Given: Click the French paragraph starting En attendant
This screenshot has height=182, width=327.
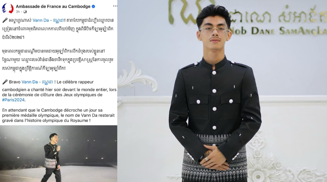Looking at the screenshot, I should (x=58, y=115).
